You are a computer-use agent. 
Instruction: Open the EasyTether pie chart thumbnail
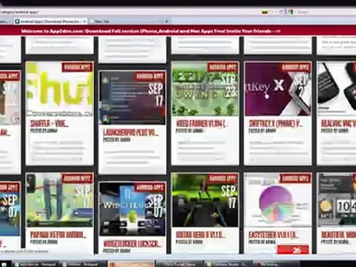(278, 200)
